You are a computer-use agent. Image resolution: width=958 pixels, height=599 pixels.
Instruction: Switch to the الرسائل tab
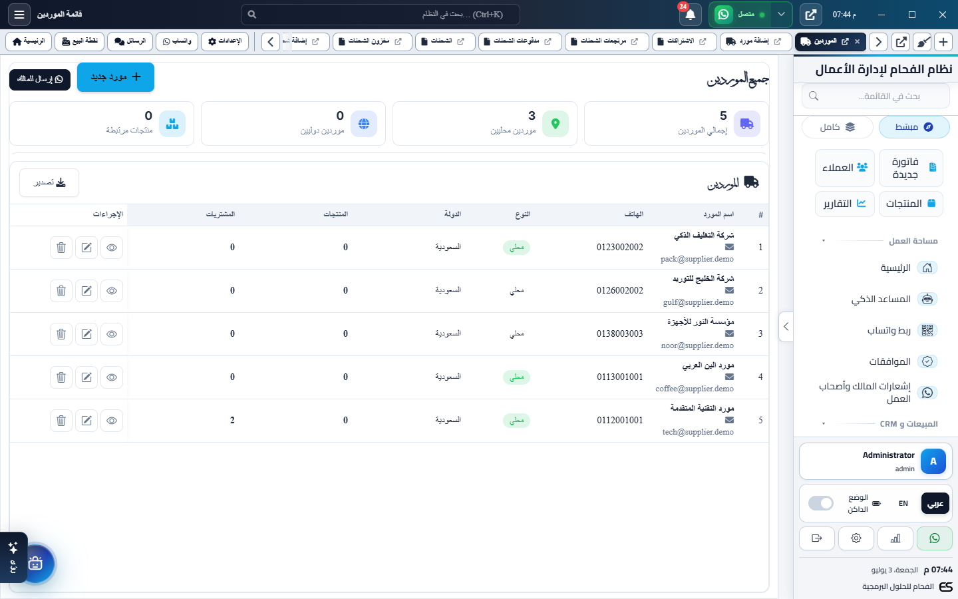coord(130,41)
